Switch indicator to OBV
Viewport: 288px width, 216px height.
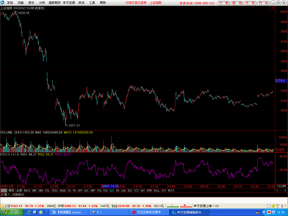point(80,190)
